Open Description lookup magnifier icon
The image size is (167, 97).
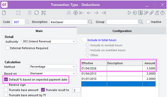coord(90,22)
